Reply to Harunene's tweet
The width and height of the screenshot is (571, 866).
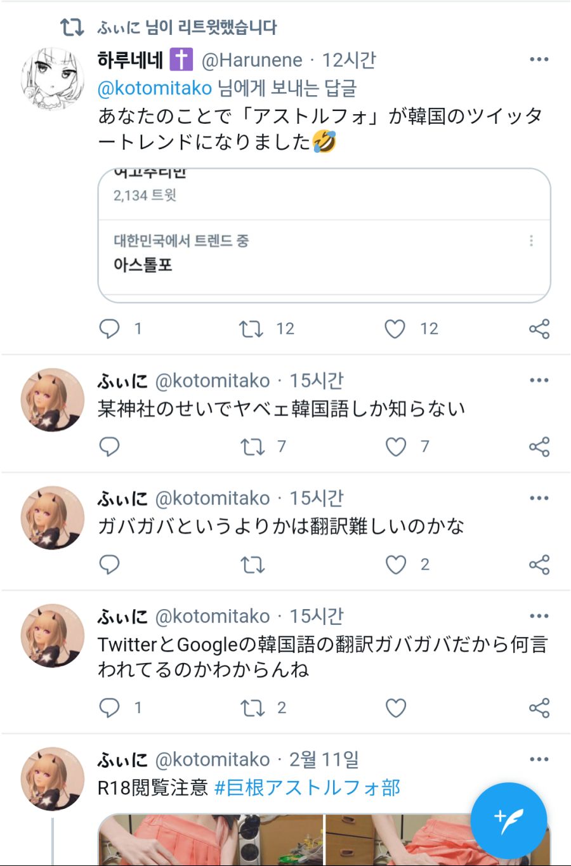[x=110, y=329]
